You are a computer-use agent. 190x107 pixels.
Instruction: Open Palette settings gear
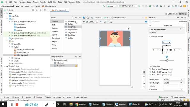pos(76,18)
